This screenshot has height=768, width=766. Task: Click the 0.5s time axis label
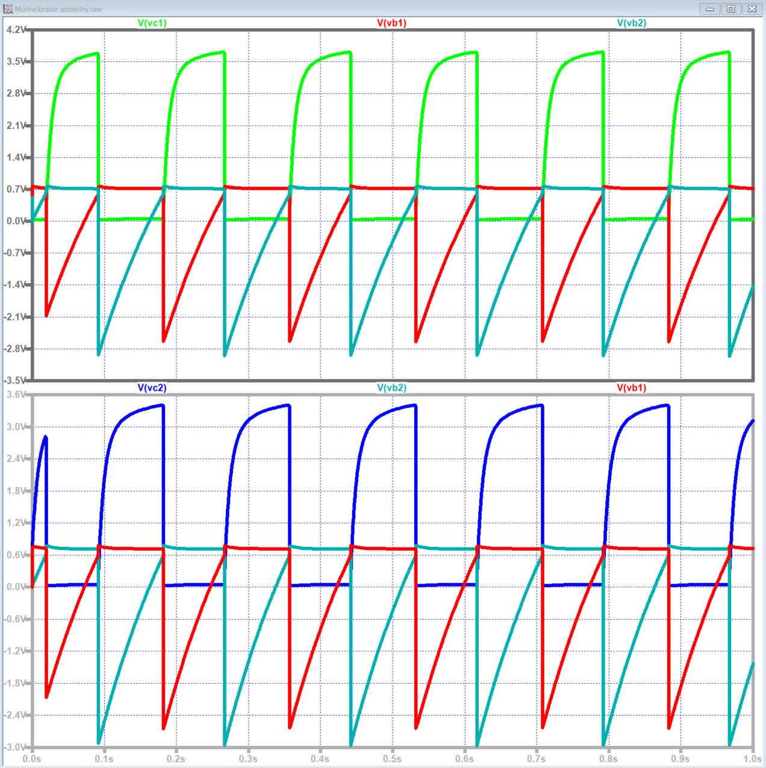click(x=392, y=759)
